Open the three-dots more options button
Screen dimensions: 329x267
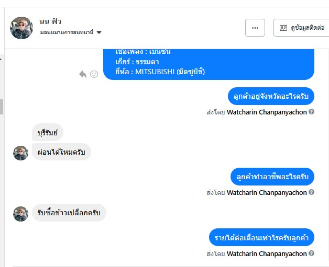pyautogui.click(x=255, y=28)
